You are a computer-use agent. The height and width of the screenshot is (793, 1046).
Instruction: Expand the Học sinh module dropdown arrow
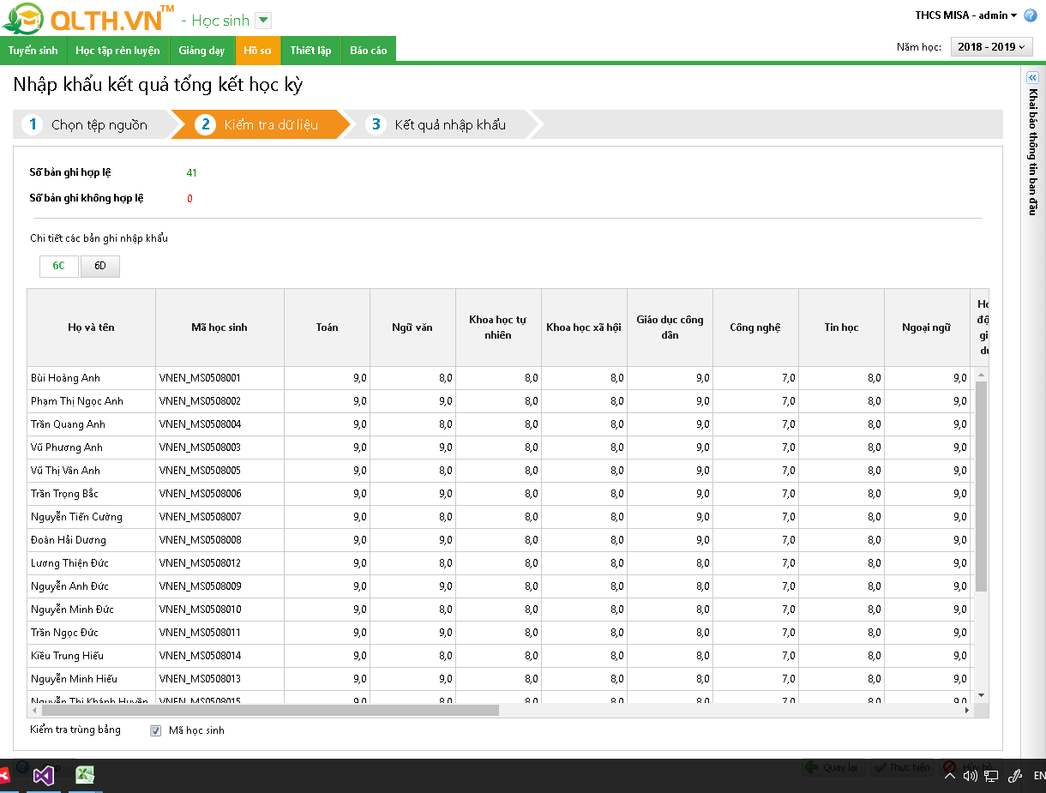coord(263,21)
